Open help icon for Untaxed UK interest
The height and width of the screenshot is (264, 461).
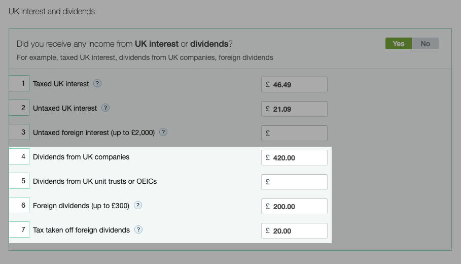point(105,108)
